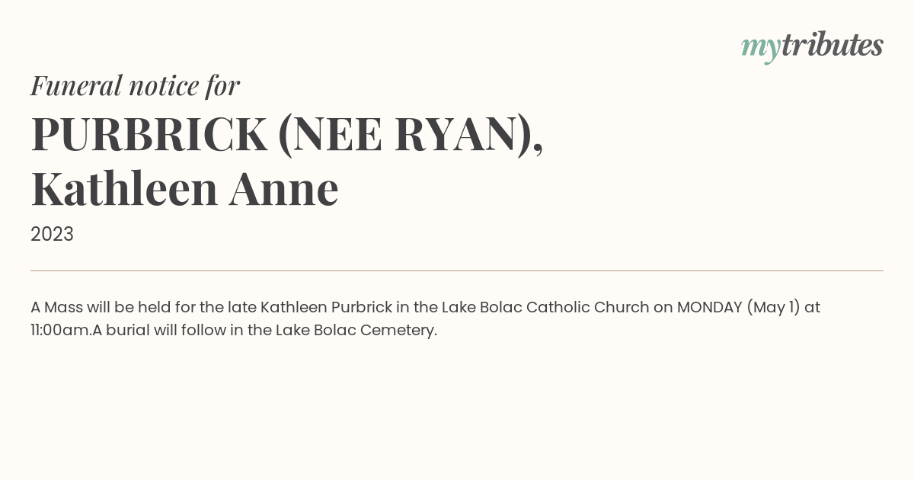The height and width of the screenshot is (480, 914).
Task: Click the "PURBRICK (NEE RYAN)," title line
Action: pos(287,134)
